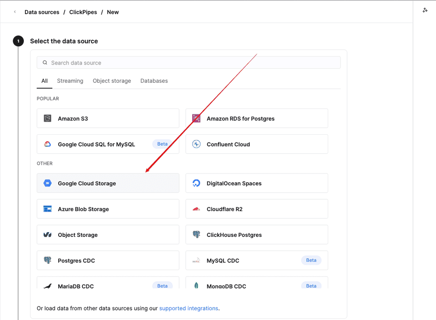Click Beta badge on MySQL CDC

coord(311,260)
